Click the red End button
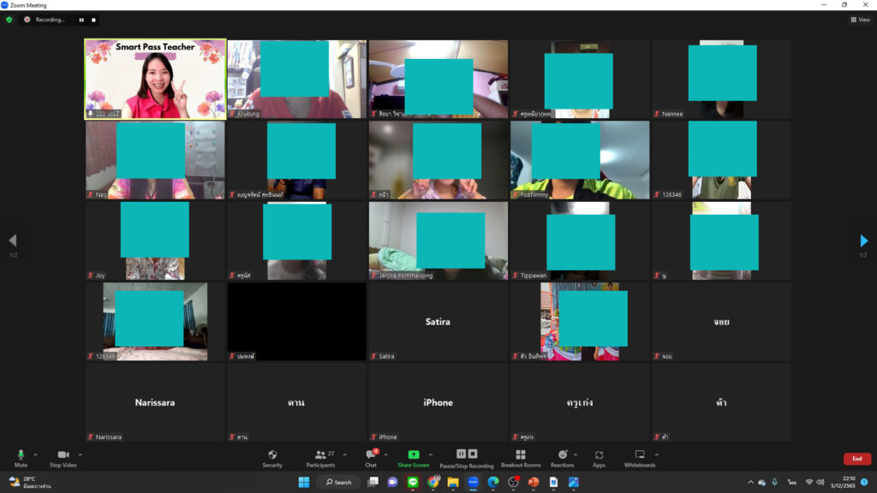Image resolution: width=877 pixels, height=493 pixels. [856, 459]
